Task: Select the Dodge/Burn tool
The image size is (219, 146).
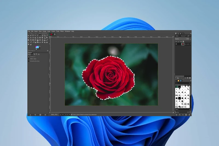Action: (31, 45)
